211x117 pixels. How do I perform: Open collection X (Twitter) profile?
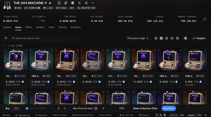point(79,3)
